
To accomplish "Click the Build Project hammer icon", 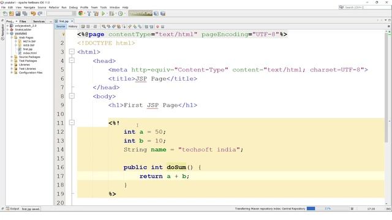I will pyautogui.click(x=89, y=13).
